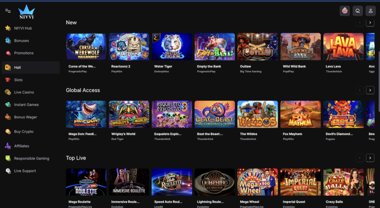
Task: Click the Bonus Wager bag icon
Action: tap(8, 117)
